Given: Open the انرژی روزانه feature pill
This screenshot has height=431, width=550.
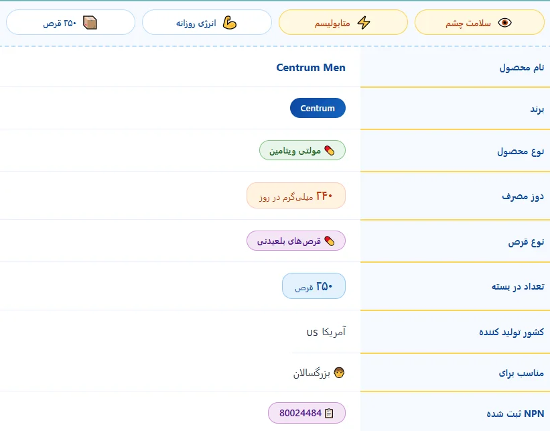Looking at the screenshot, I should coord(207,22).
